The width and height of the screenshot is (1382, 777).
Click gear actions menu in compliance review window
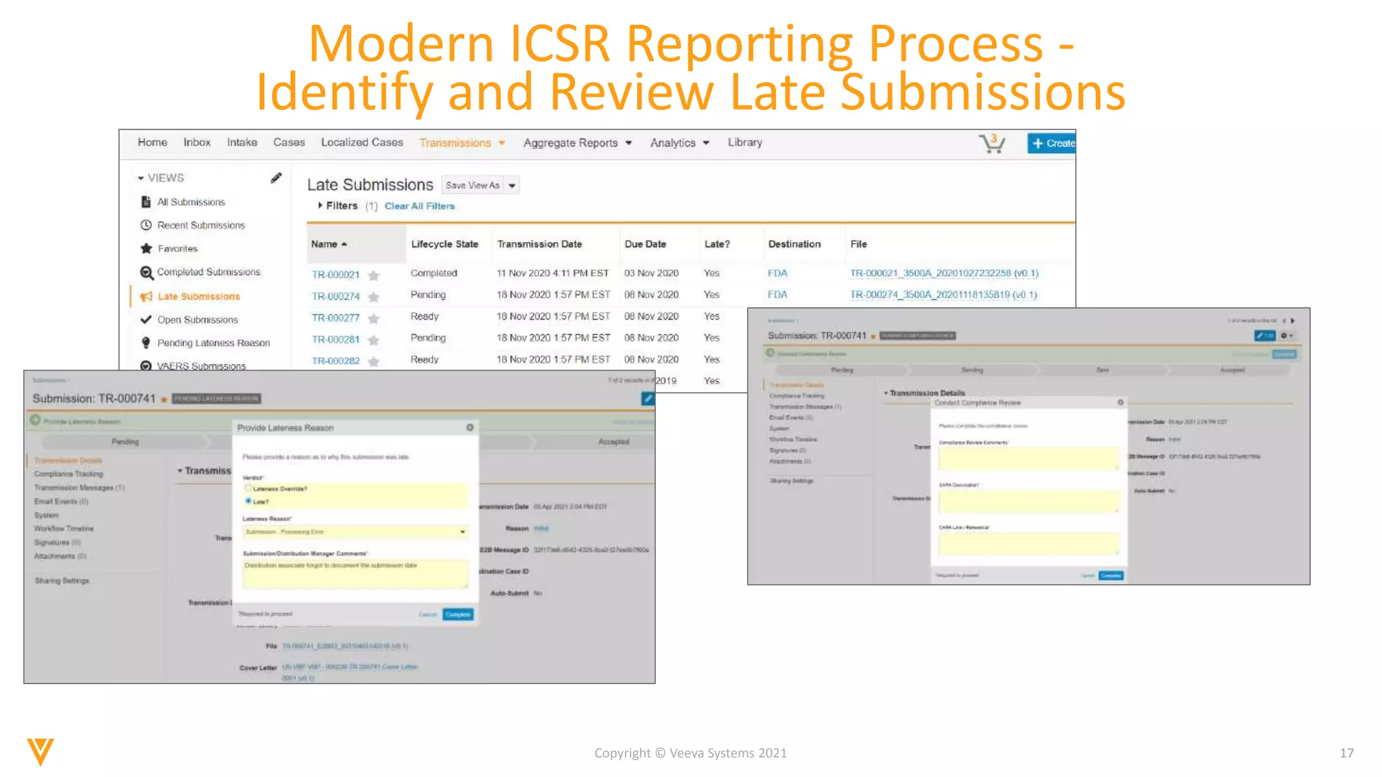[1286, 336]
